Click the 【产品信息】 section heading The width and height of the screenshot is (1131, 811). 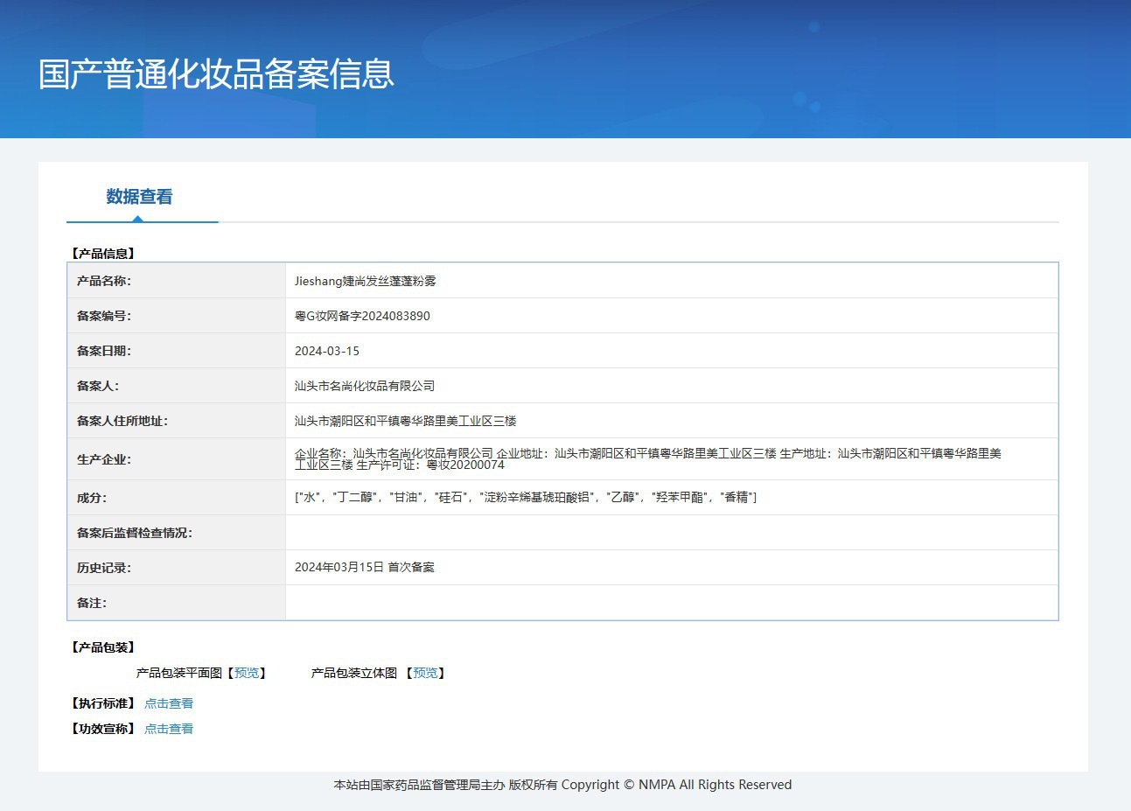[102, 254]
